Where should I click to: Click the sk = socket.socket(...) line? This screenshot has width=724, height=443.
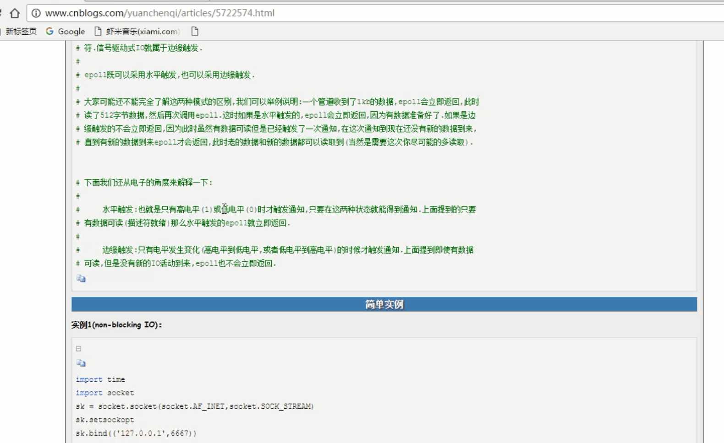click(x=195, y=406)
